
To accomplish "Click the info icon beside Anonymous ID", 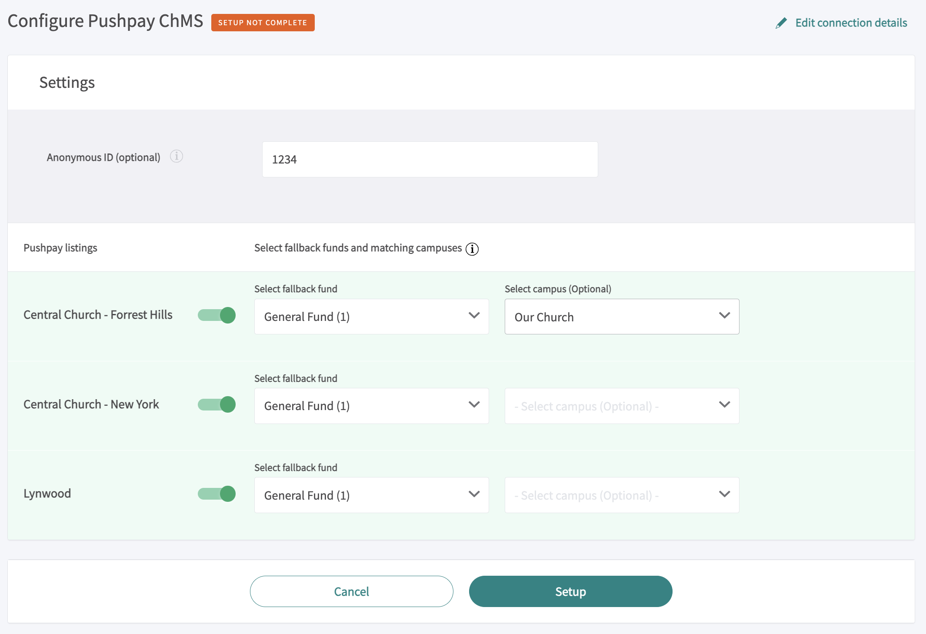I will [x=177, y=157].
